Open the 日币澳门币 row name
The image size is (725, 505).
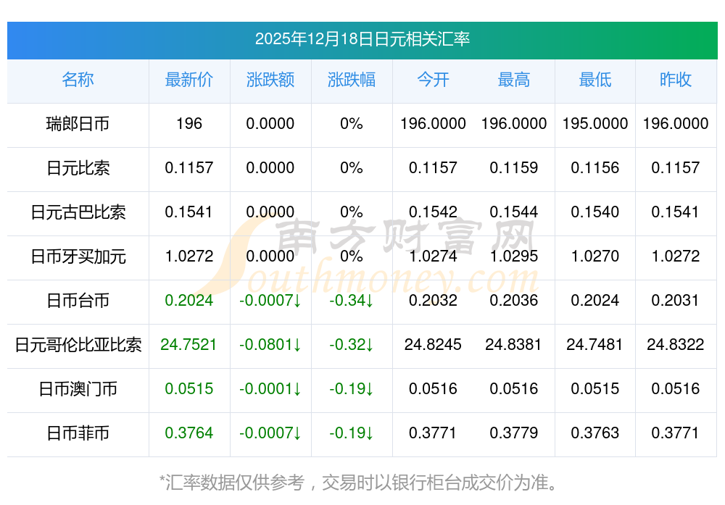78,389
